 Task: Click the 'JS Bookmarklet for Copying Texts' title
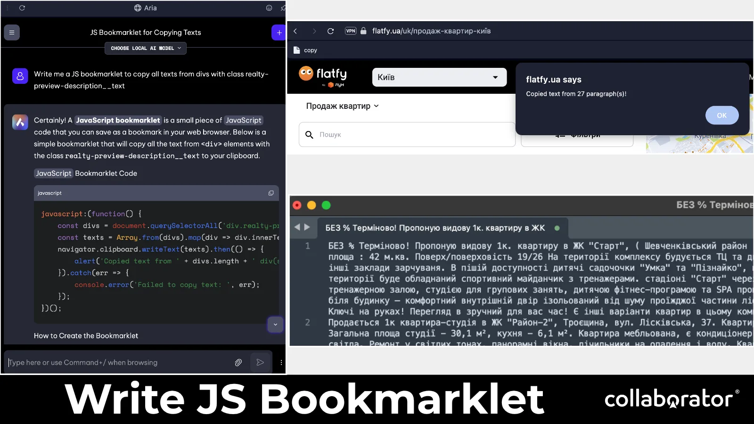[146, 33]
